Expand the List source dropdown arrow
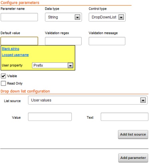 tap(143, 100)
